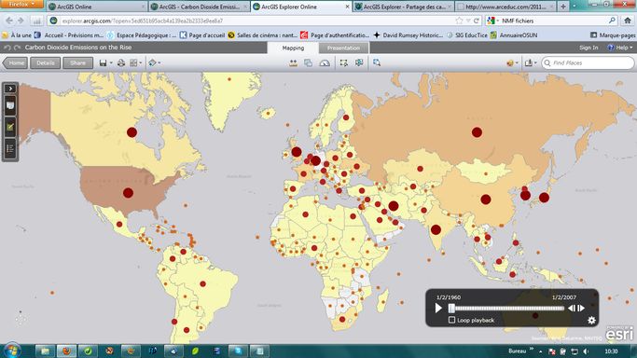Click the orange globe tools icon
Viewport: 637px width, 358px height.
pyautogui.click(x=510, y=62)
